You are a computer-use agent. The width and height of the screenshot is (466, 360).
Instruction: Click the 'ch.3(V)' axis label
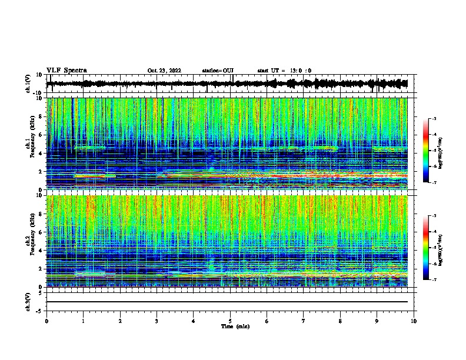(x=28, y=302)
